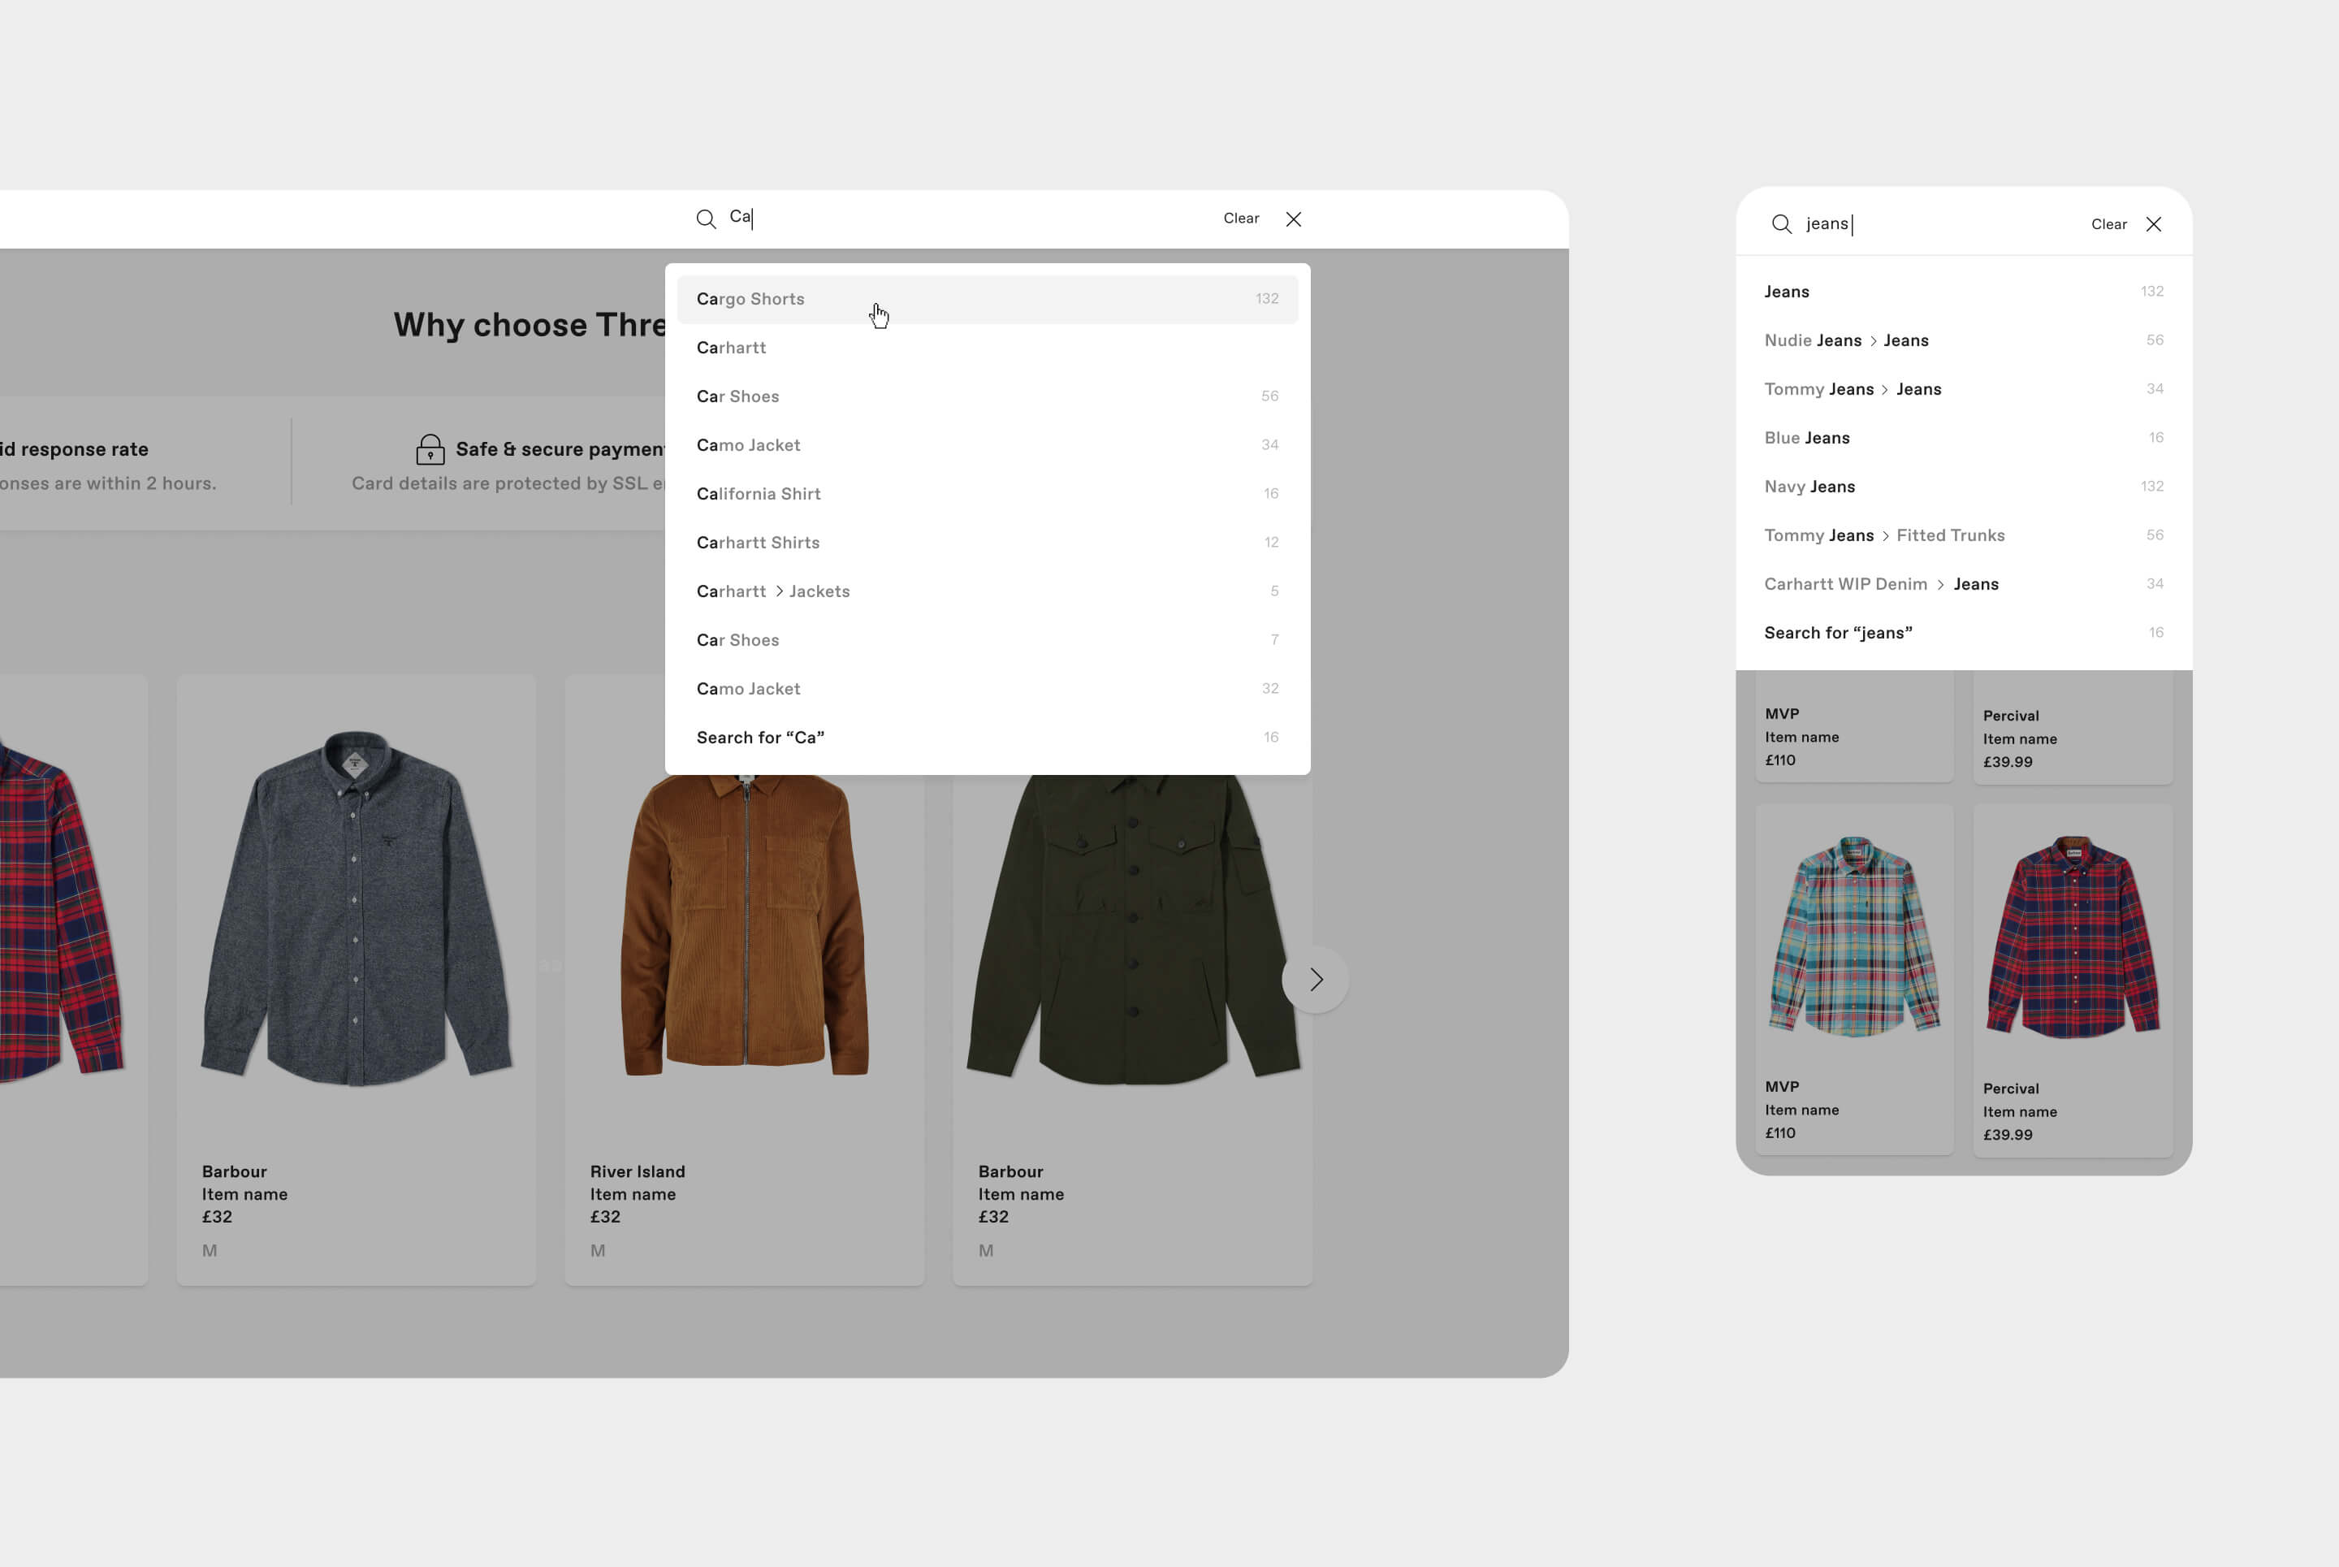The height and width of the screenshot is (1567, 2339).
Task: Select California Shirt suggestion
Action: point(759,494)
